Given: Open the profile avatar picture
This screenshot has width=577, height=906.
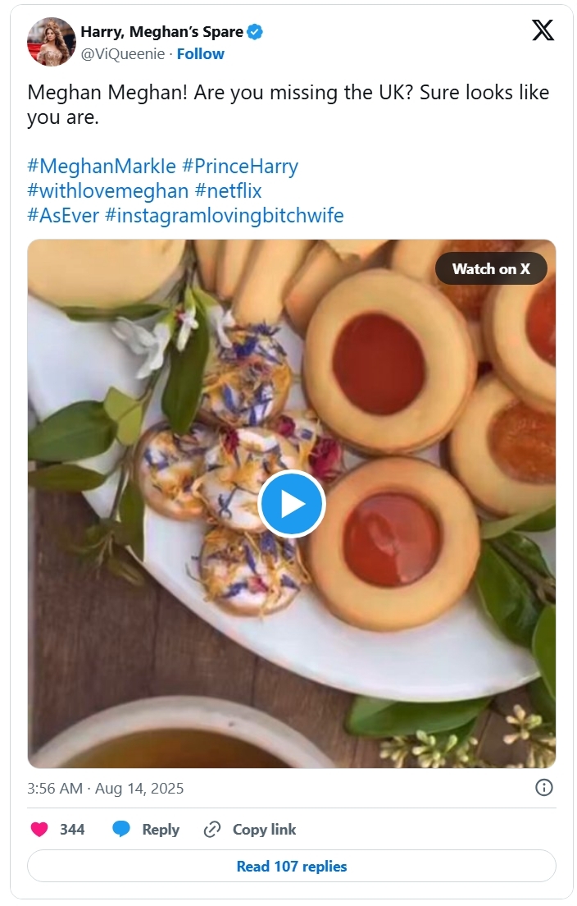Looking at the screenshot, I should [x=52, y=42].
